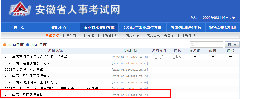Screen dimensions: 264x99
Task: Open 公务员与事业单位考试 nav tab
Action: (142, 27)
